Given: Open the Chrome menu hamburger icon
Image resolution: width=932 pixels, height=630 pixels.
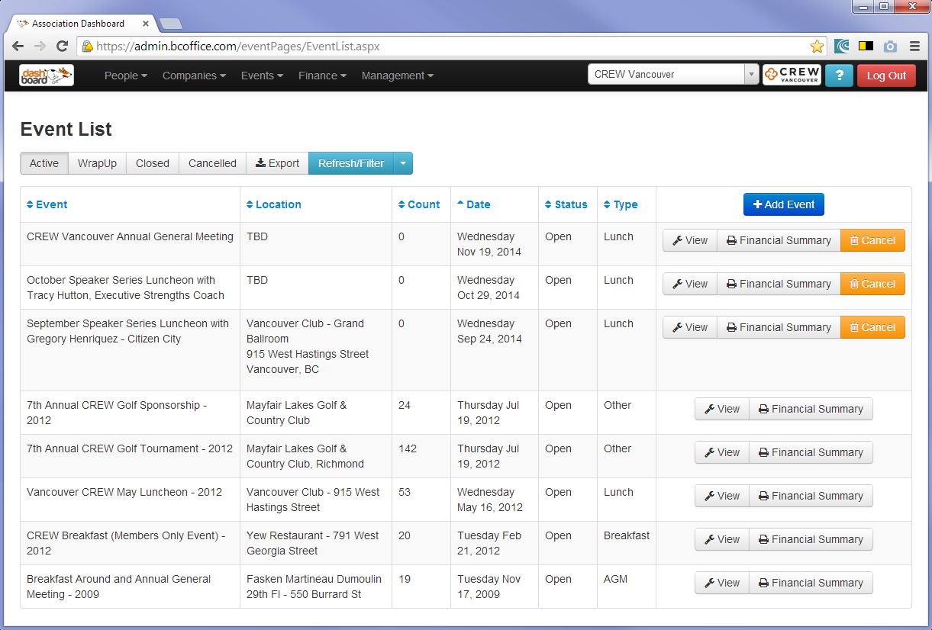Looking at the screenshot, I should [x=914, y=47].
